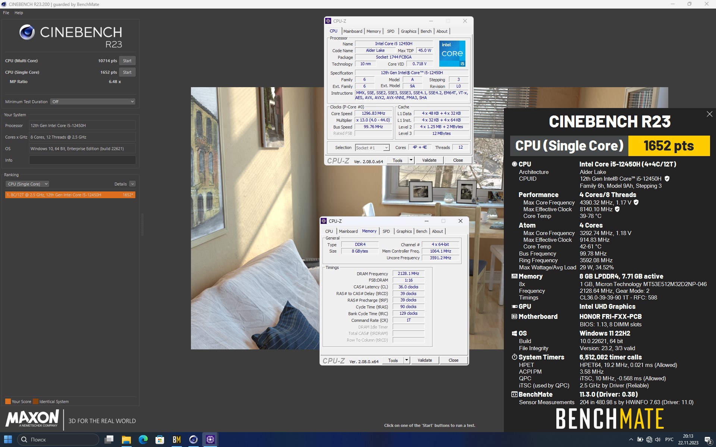This screenshot has width=716, height=447.
Task: Click the Intel Core i5 logo in CPU-Z
Action: [452, 54]
